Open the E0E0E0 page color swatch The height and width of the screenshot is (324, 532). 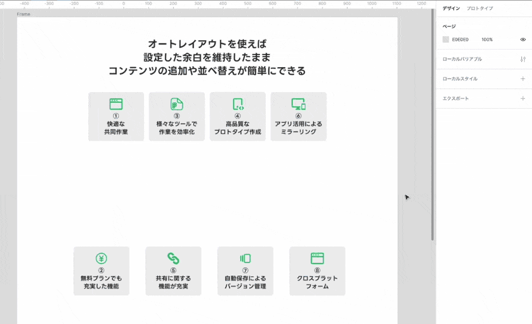tap(446, 40)
